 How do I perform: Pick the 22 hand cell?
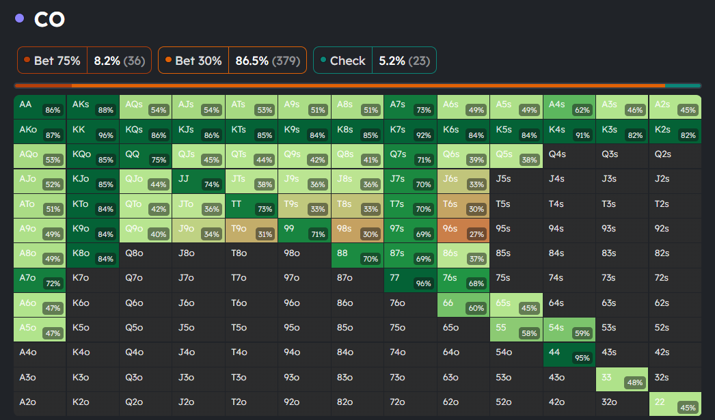pos(675,404)
